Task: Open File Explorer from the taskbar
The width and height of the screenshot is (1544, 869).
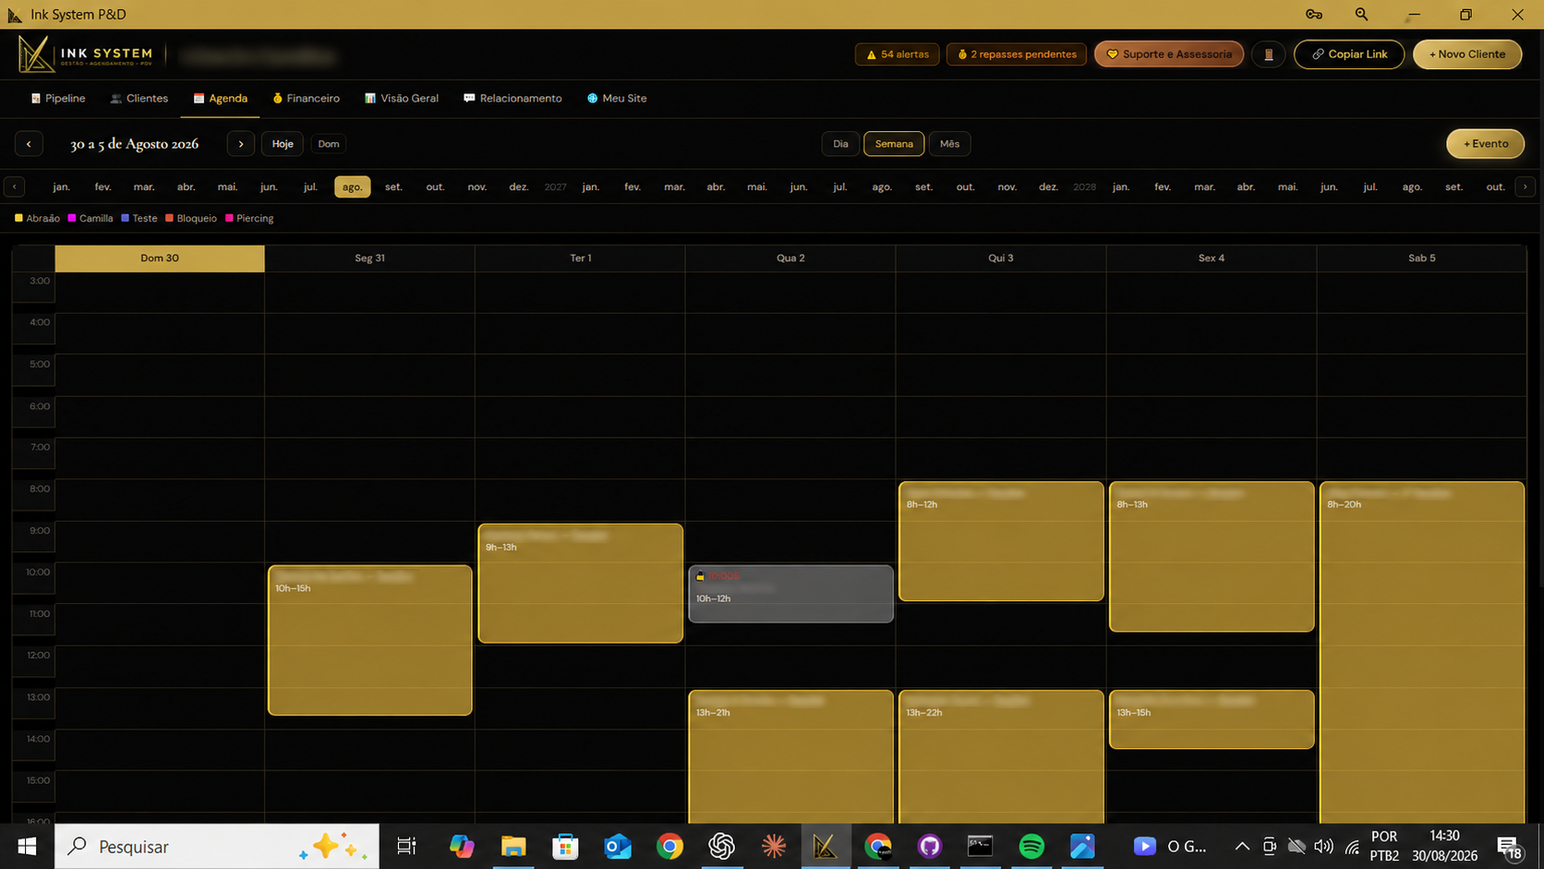Action: pyautogui.click(x=513, y=846)
